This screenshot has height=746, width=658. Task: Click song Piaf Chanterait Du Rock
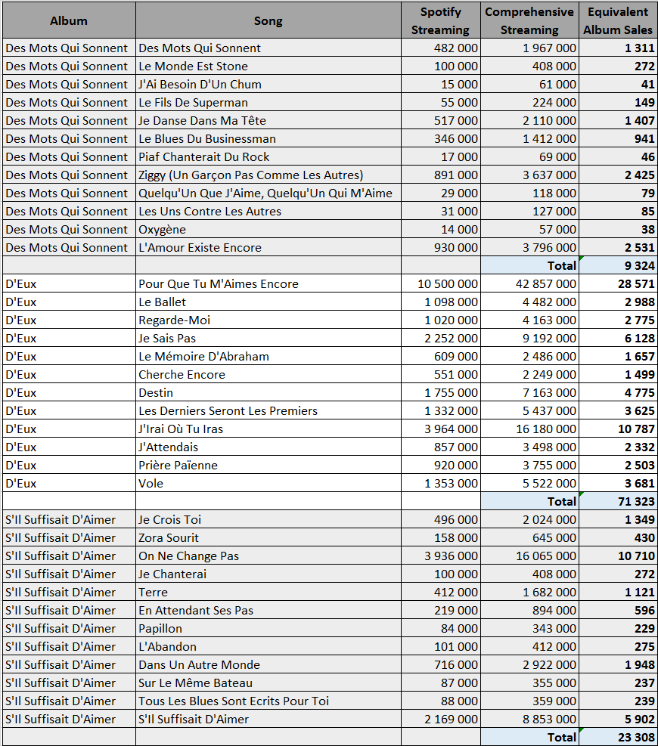268,156
